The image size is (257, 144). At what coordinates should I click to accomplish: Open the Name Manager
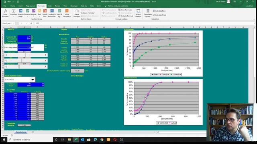(x=77, y=13)
